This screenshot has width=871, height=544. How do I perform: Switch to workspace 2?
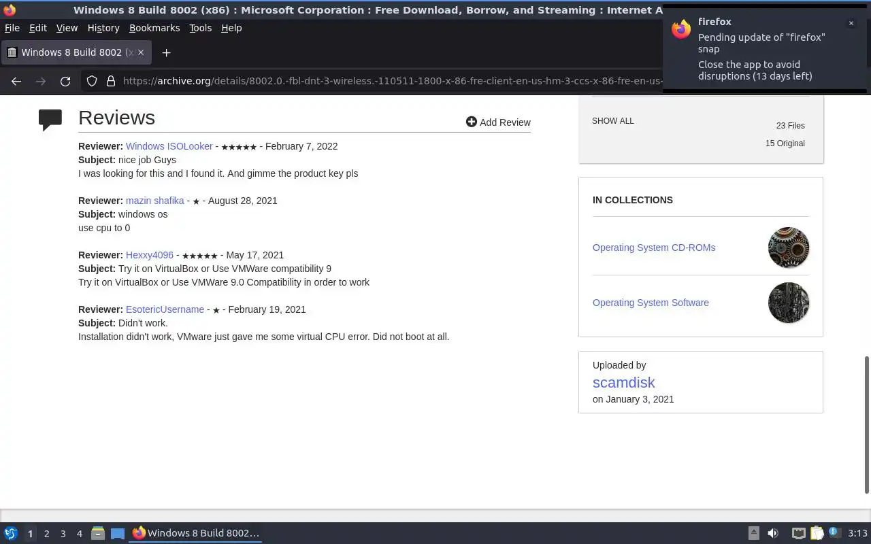[47, 534]
